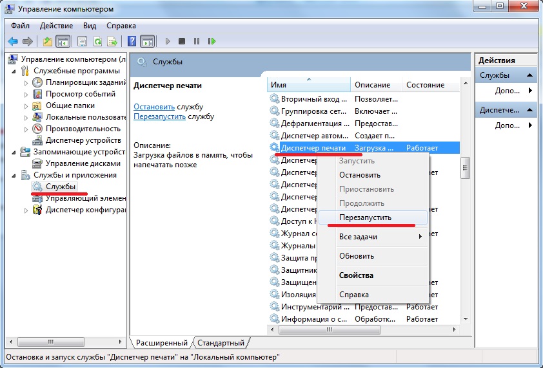Sort services by the Состояние column header
Viewport: 543px width, 368px height.
[425, 85]
